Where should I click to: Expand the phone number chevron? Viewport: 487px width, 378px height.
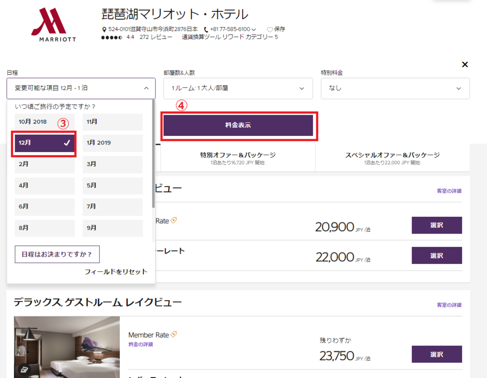(254, 29)
